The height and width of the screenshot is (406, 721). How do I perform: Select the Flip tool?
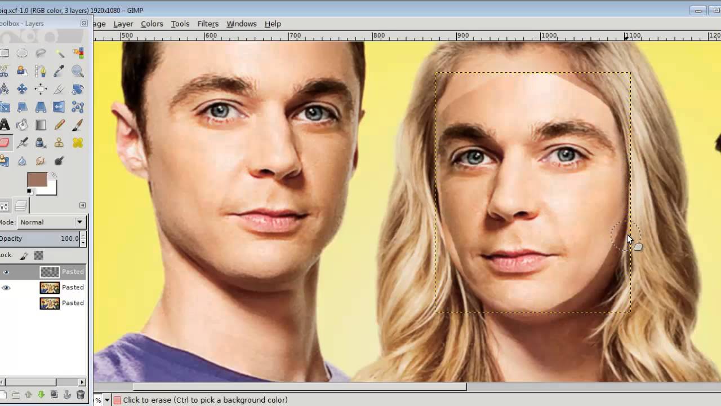click(x=59, y=107)
